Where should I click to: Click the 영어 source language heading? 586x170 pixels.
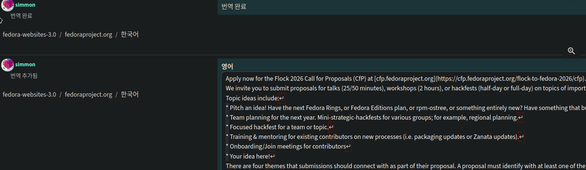[227, 67]
